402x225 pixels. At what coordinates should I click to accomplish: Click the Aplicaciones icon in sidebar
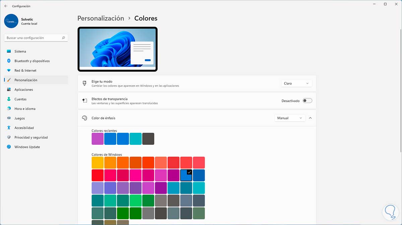9,90
